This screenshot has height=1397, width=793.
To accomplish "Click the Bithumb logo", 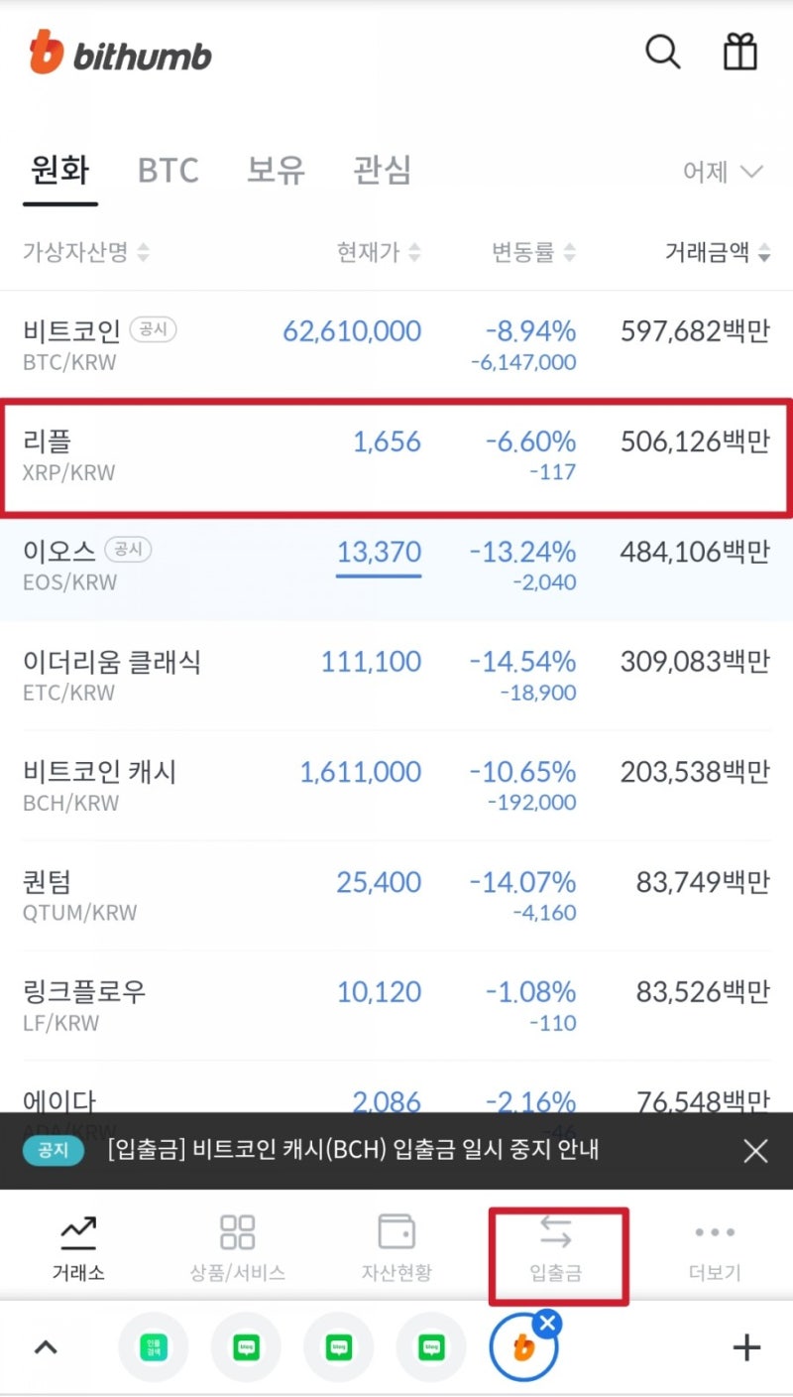I will [x=120, y=54].
